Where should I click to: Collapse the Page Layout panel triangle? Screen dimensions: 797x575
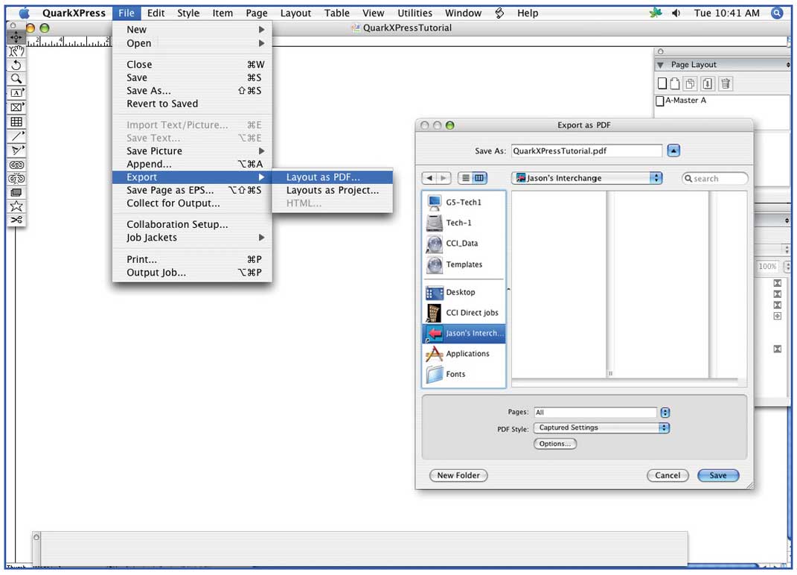pos(660,65)
